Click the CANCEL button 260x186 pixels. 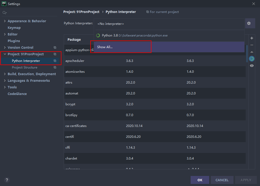[x=222, y=180]
